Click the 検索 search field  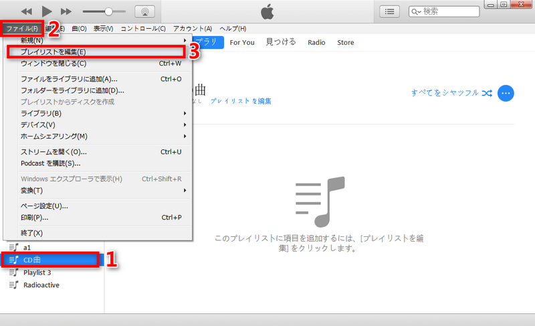(444, 11)
